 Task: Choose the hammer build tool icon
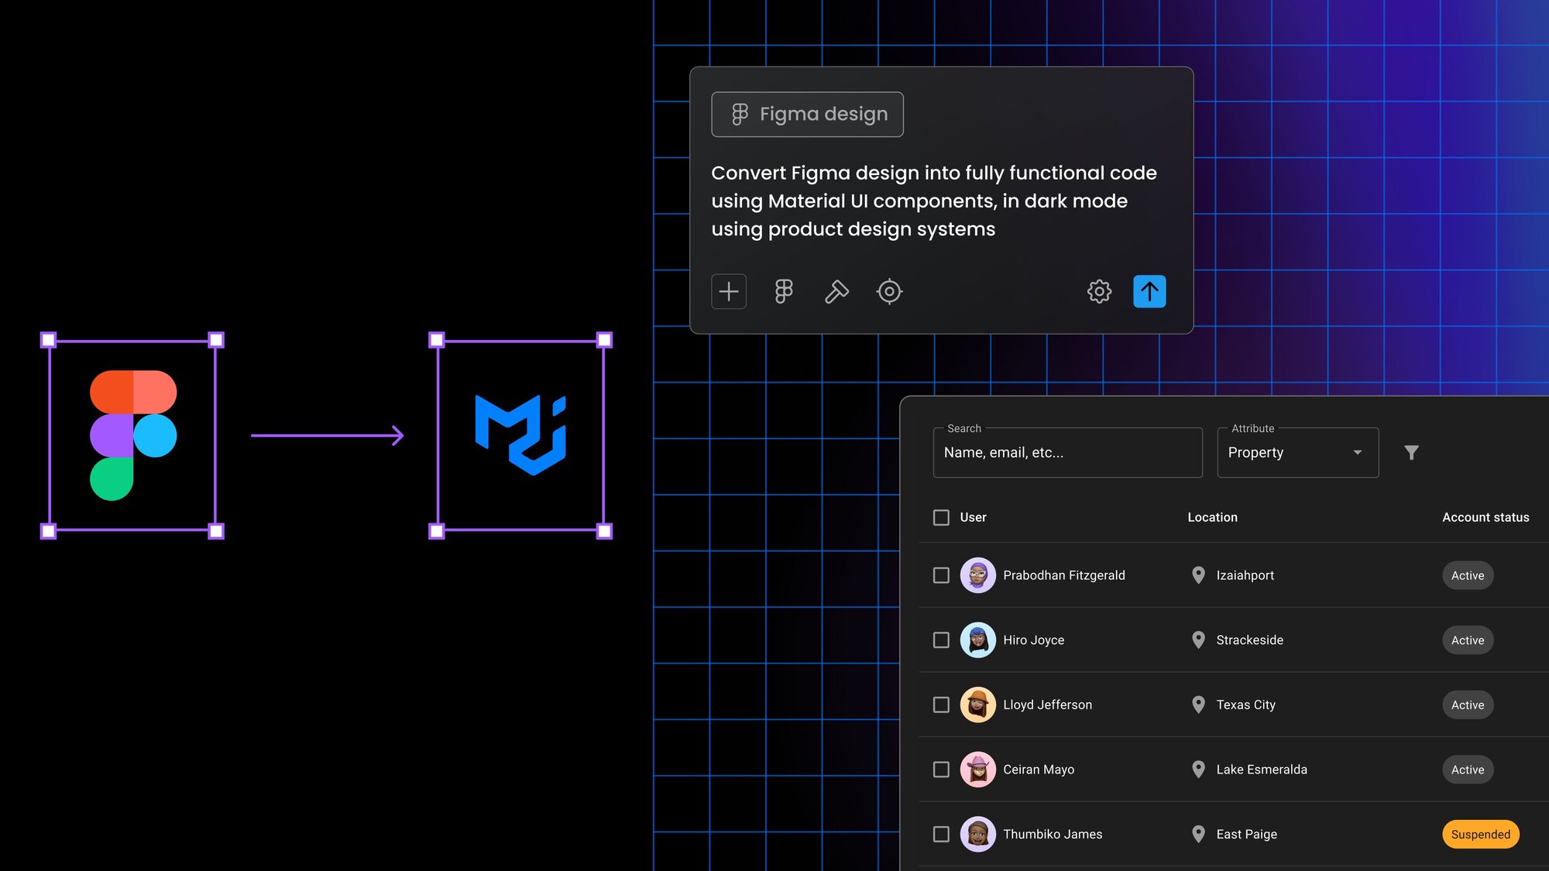(836, 292)
